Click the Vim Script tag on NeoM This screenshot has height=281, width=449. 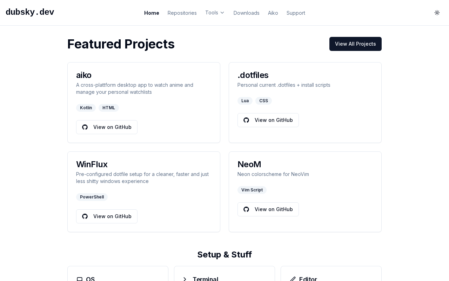point(252,190)
